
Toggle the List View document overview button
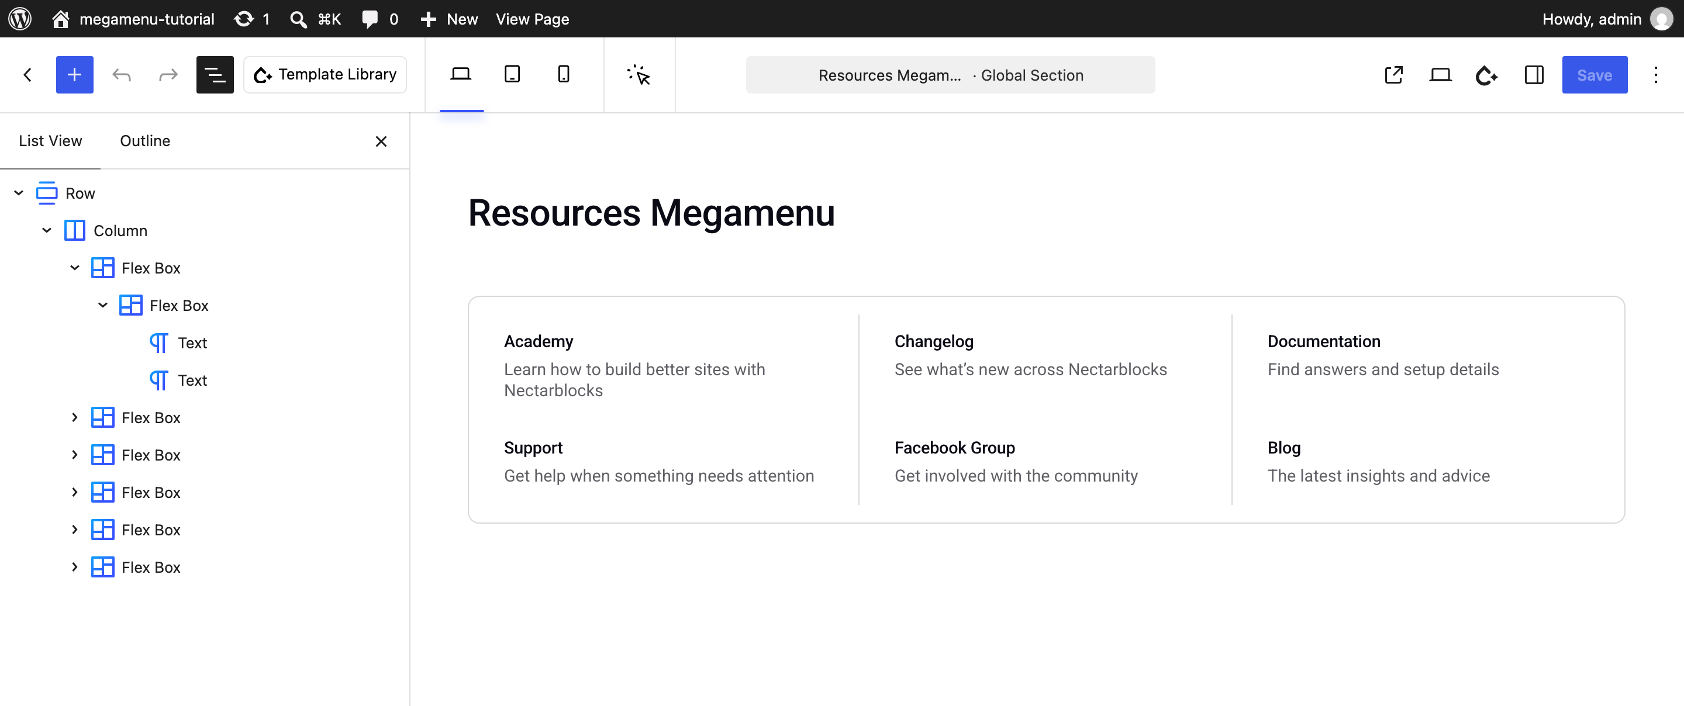tap(215, 75)
